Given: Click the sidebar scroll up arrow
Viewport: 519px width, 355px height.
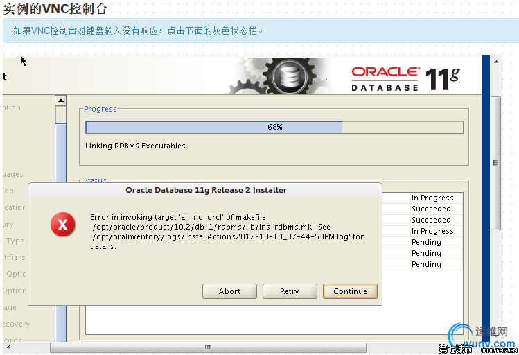Looking at the screenshot, I should click(61, 101).
